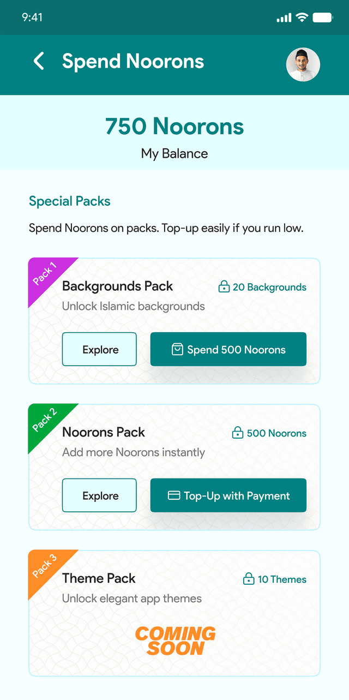This screenshot has width=349, height=700.
Task: Click the Coming Soon label
Action: point(176,641)
